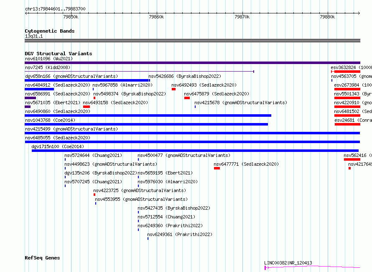Click nsv4215499 gnomAD variant label
372x272 pixels.
pyautogui.click(x=71, y=129)
